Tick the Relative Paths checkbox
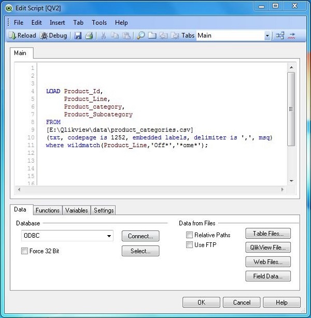311x318 pixels. click(189, 235)
